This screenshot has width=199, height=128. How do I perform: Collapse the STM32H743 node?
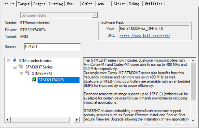tap(21, 74)
